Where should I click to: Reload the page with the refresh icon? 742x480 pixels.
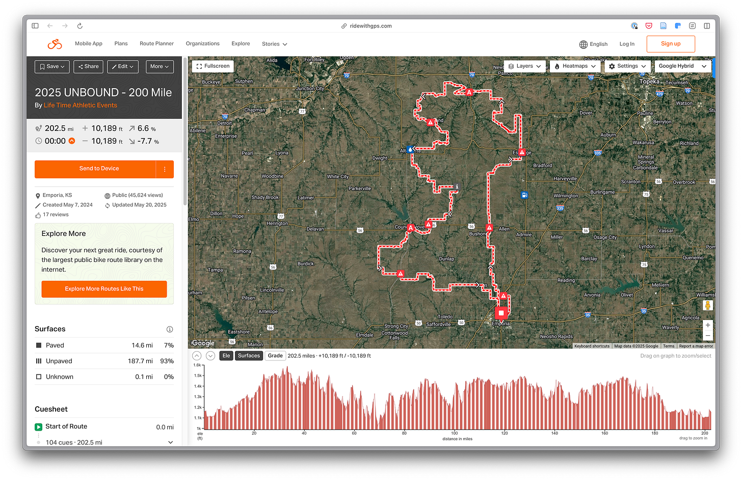coord(80,25)
